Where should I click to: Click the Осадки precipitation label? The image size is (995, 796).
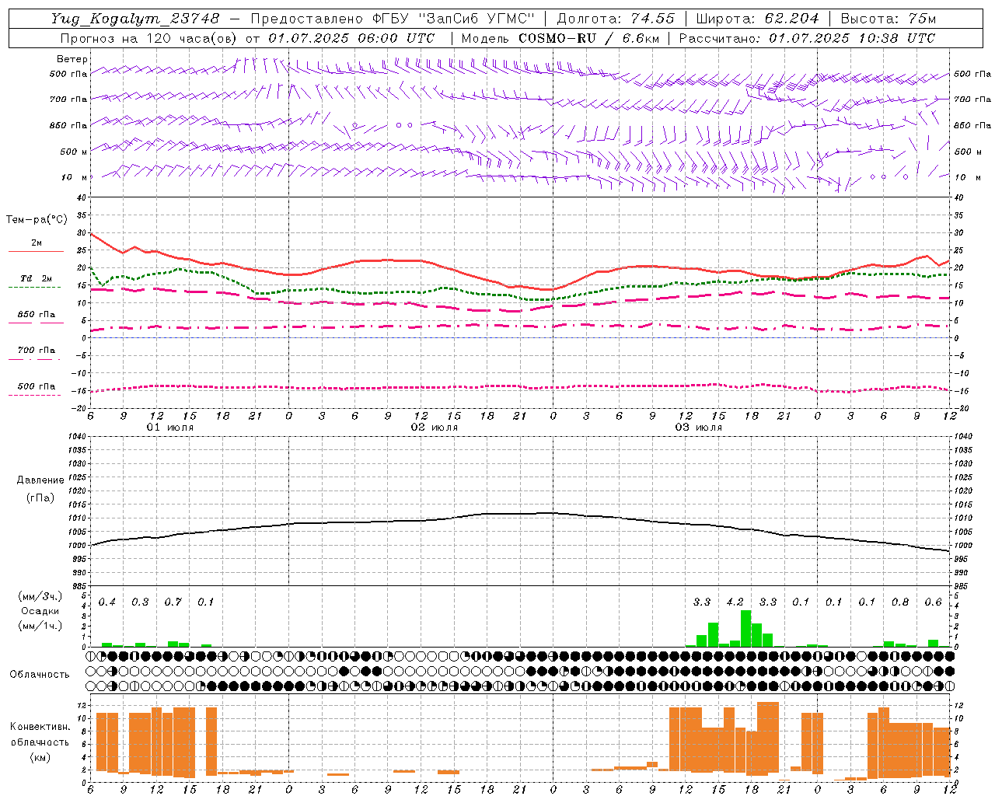[40, 611]
